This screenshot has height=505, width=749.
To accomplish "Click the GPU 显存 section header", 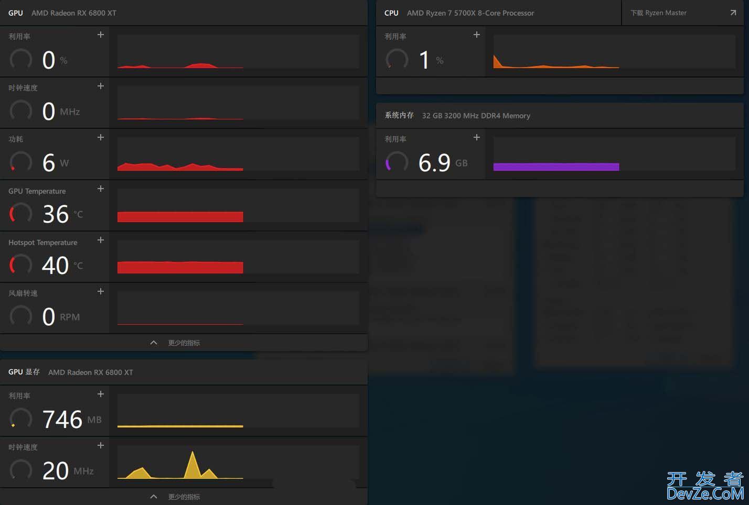I will (184, 372).
